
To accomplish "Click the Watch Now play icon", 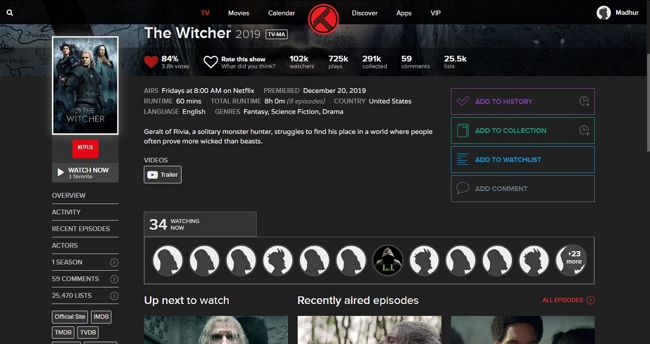I will coord(61,172).
